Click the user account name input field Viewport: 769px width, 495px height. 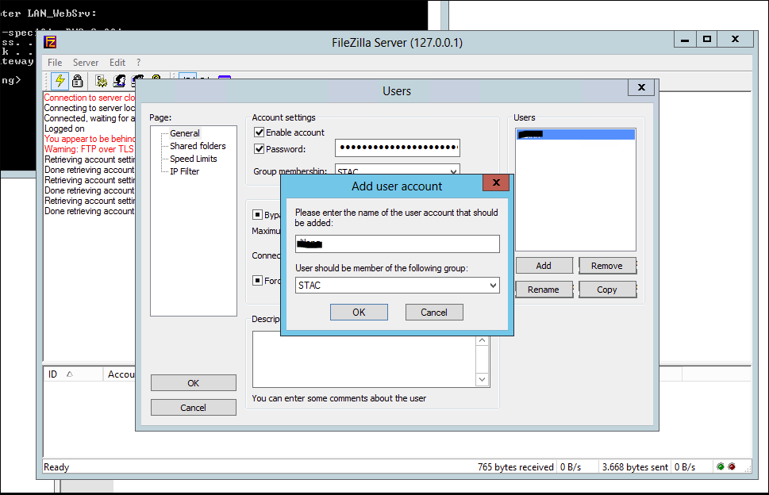(x=398, y=244)
